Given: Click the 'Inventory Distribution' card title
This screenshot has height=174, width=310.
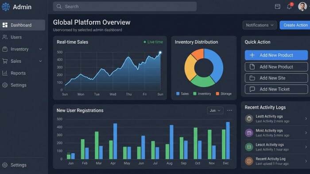Looking at the screenshot, I should pos(196,42).
